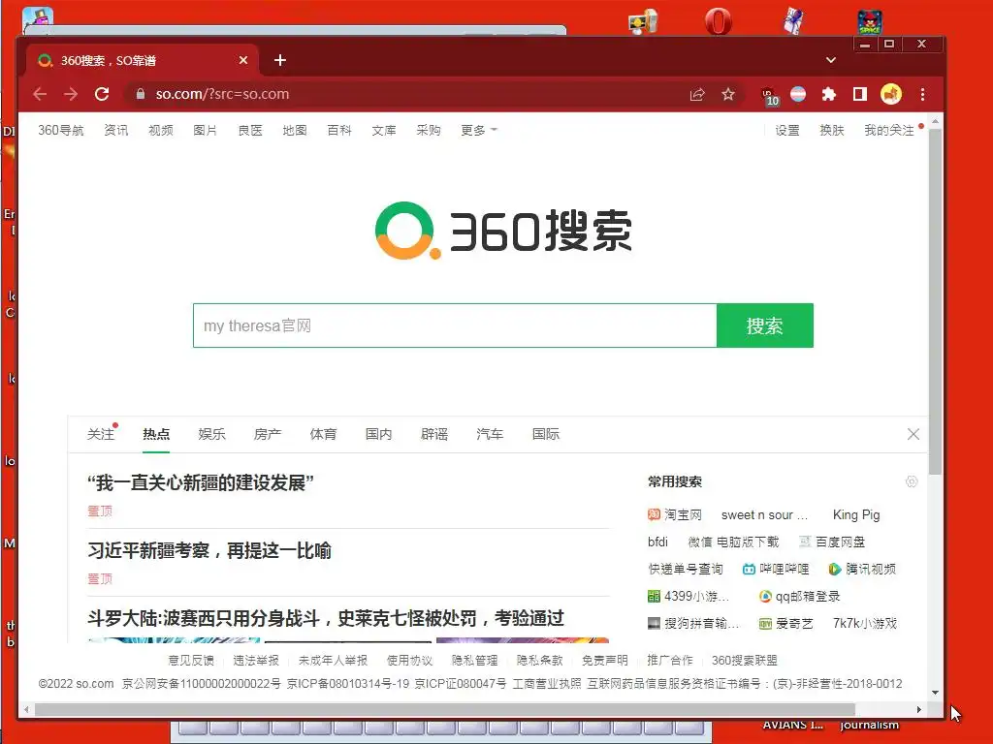The image size is (993, 744).
Task: Click 换肤 to change skin
Action: (831, 131)
